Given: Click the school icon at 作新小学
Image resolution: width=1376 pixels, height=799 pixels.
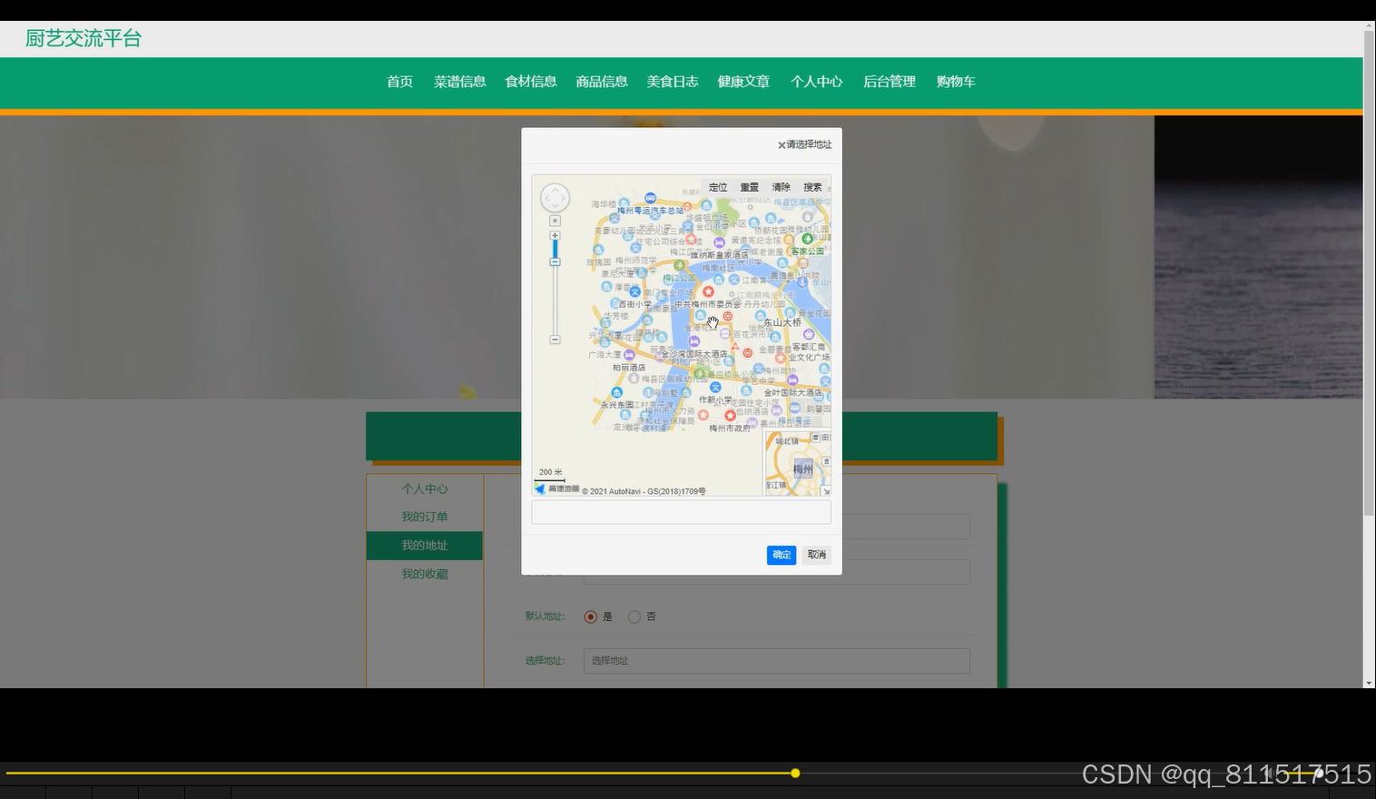Looking at the screenshot, I should click(x=715, y=388).
